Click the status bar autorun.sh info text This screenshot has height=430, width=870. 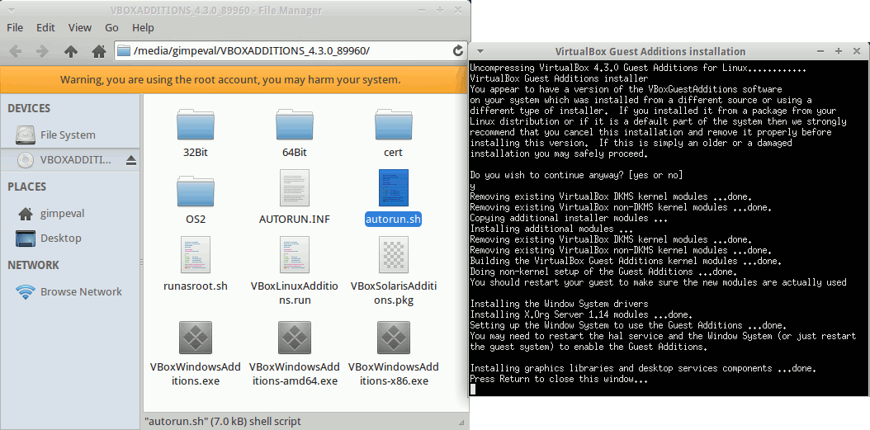click(223, 422)
